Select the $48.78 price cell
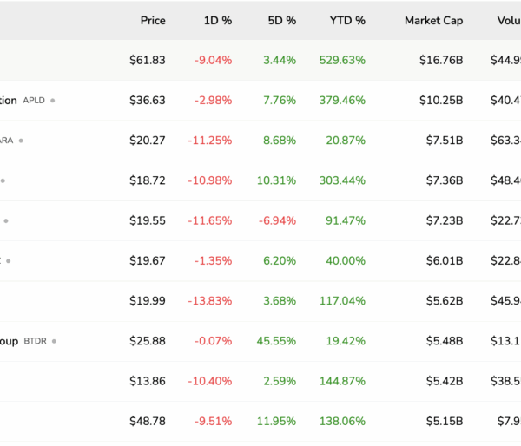The height and width of the screenshot is (446, 521). [x=148, y=421]
